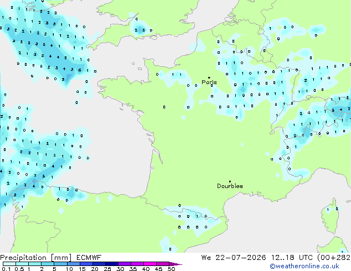Screen dimensions: 351x271
Task: Click the '25' legend scale value
Action: click(x=107, y=269)
